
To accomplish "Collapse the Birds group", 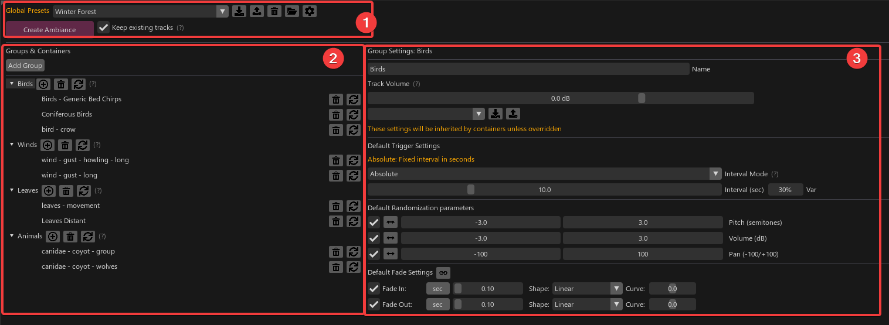I will pos(12,84).
